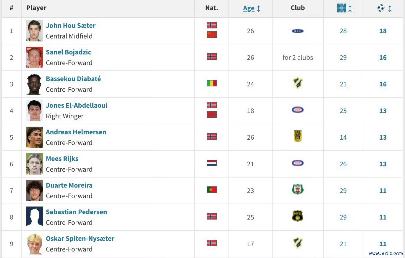Click the Mali flag for Bassekou Diabaté
The width and height of the screenshot is (405, 258).
point(212,83)
